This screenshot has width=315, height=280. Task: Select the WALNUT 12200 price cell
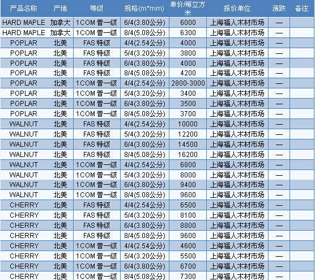188,134
